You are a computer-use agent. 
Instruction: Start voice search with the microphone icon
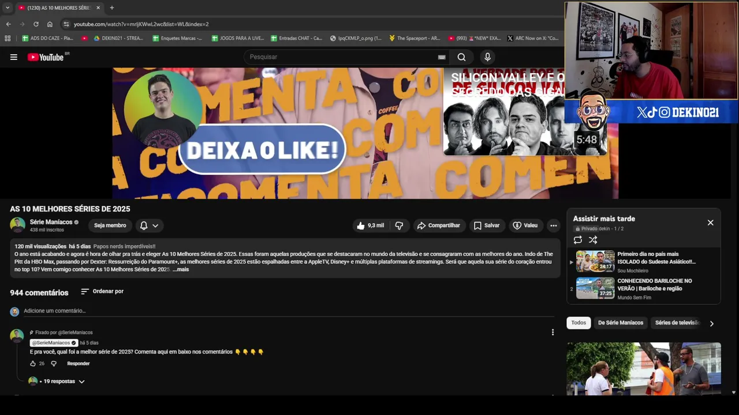tap(487, 57)
